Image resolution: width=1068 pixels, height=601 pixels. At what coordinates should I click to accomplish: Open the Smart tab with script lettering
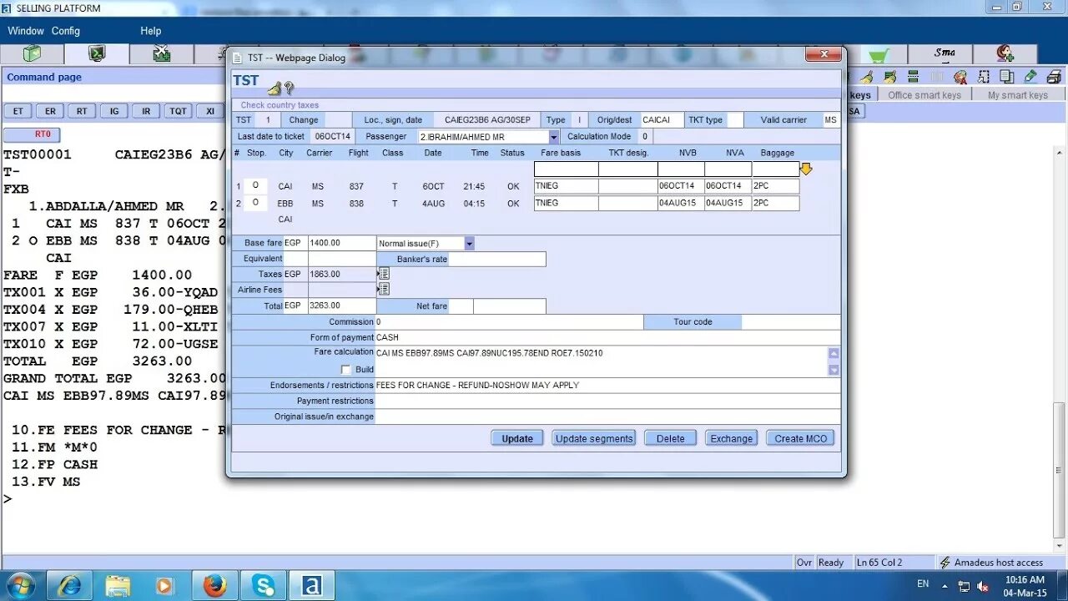coord(944,54)
